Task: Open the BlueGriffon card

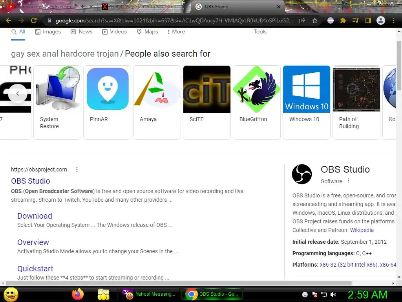Action: (x=257, y=102)
